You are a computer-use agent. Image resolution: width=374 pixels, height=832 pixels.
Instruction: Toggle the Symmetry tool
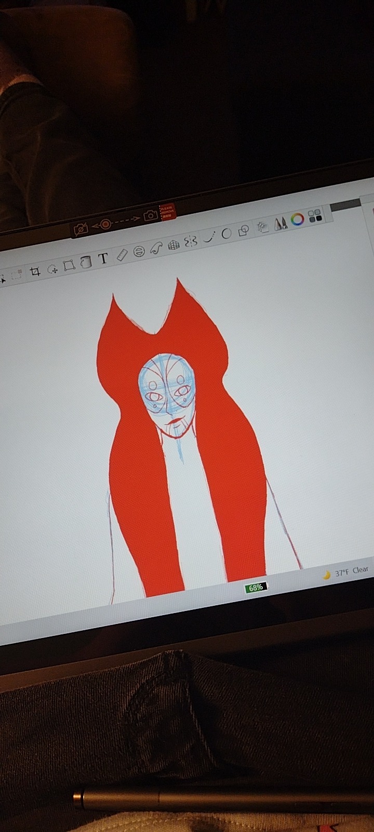[191, 241]
